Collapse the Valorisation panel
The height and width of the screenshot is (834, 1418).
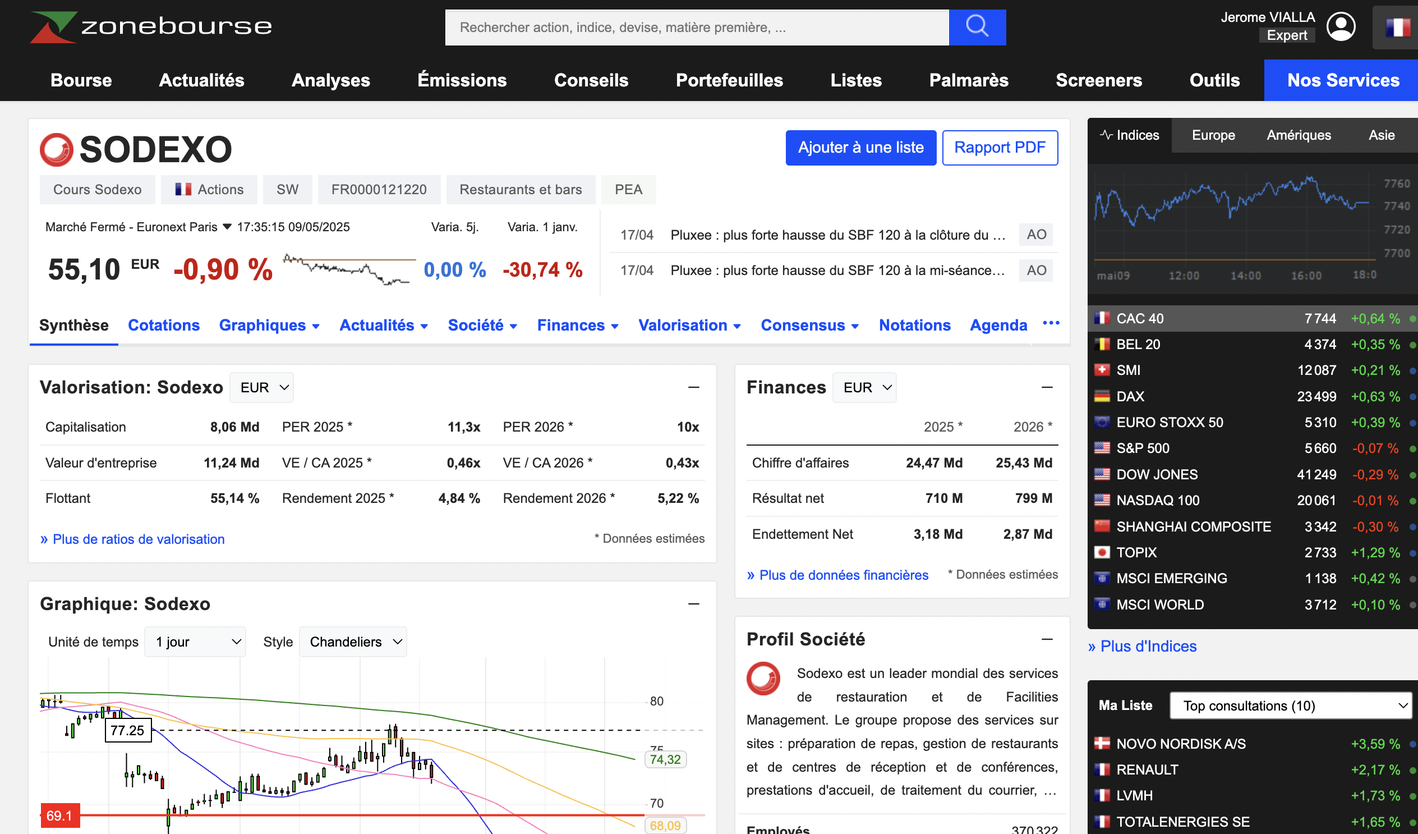[x=693, y=387]
